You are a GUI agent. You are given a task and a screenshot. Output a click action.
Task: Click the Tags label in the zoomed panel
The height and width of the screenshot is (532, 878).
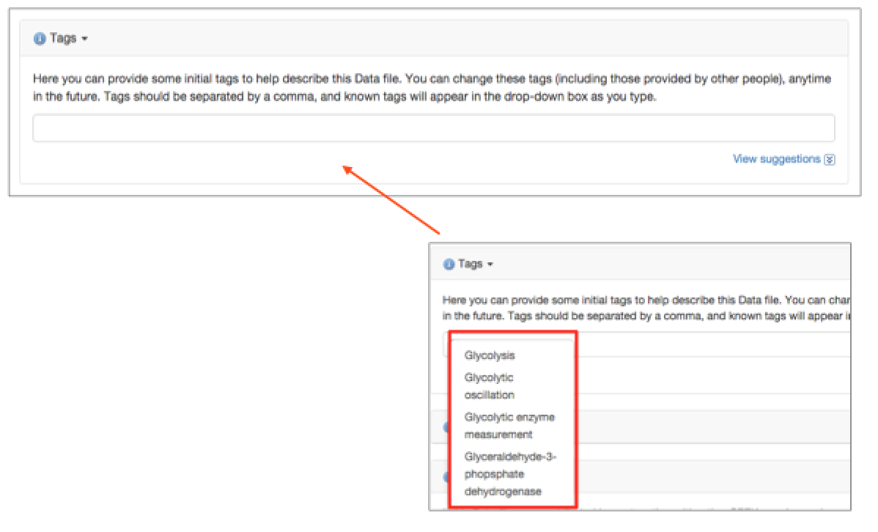pyautogui.click(x=470, y=264)
